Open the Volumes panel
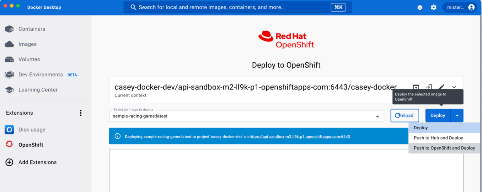 [29, 59]
